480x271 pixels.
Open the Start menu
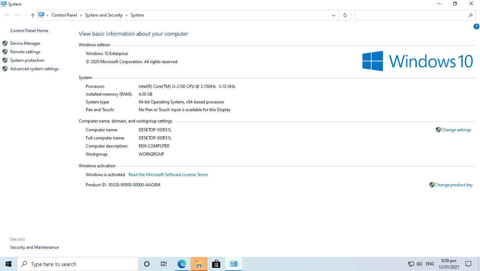coord(8,264)
